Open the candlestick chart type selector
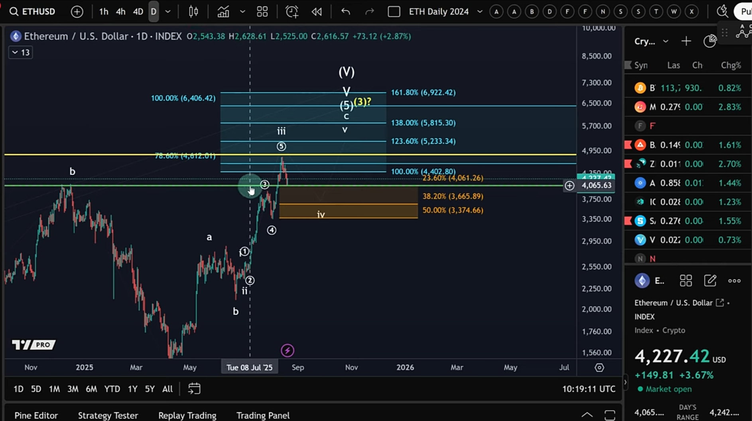The width and height of the screenshot is (752, 421). coord(193,12)
